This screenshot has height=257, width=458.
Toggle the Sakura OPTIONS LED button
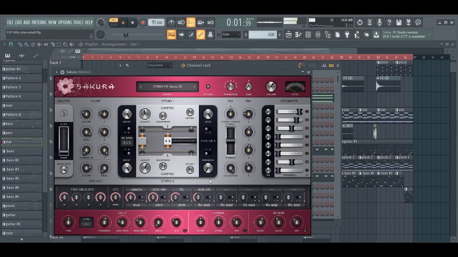click(208, 87)
